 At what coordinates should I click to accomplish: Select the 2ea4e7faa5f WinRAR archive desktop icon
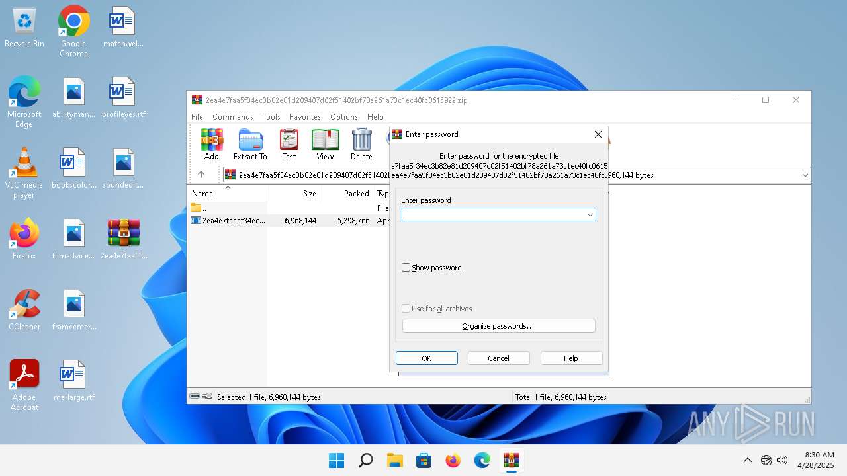coord(123,239)
